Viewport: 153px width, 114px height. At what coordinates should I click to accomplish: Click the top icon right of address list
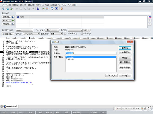[150, 17]
